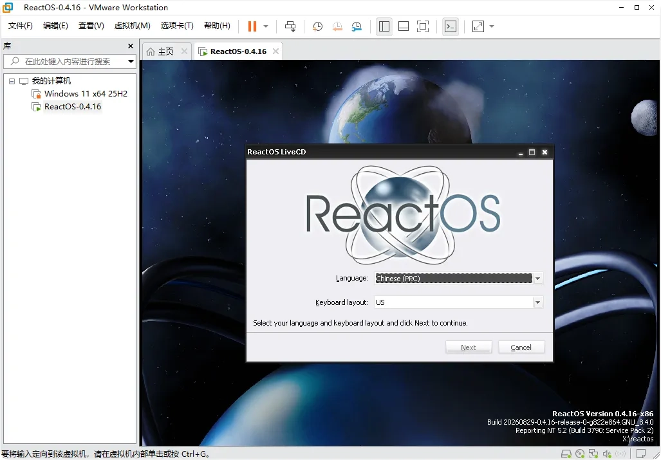Click the Ctrl+G input hint status text

(x=106, y=454)
